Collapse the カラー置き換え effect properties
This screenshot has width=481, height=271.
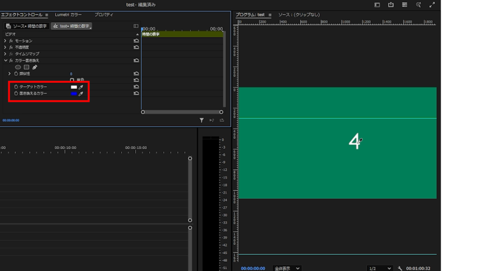pyautogui.click(x=6, y=61)
